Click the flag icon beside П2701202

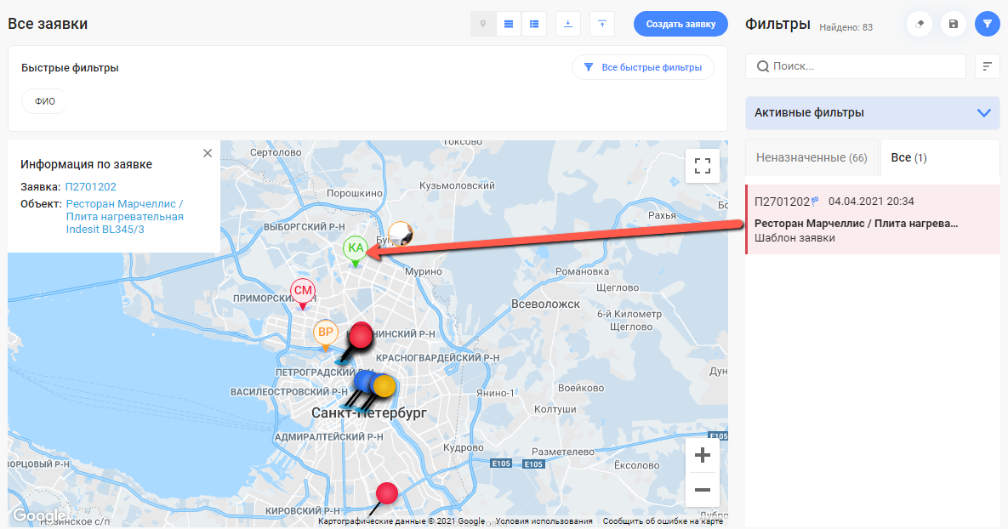tap(816, 202)
